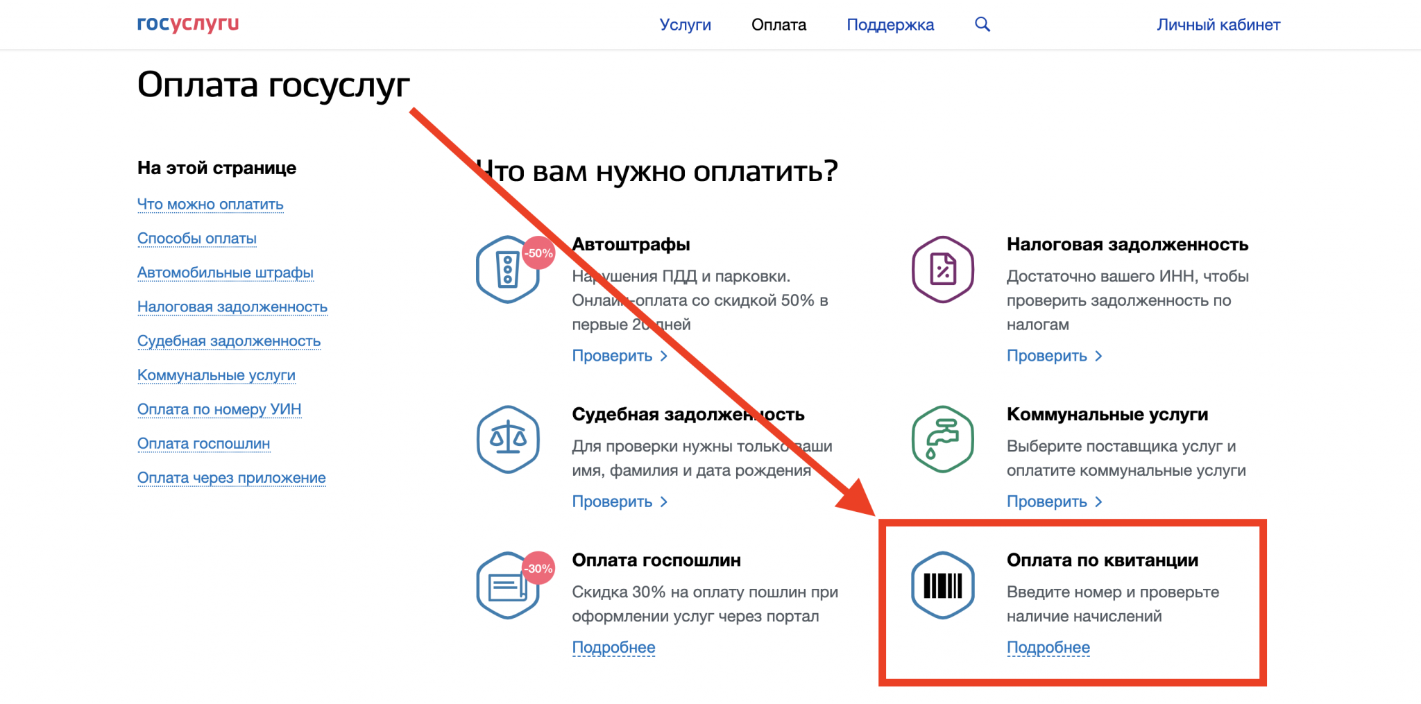This screenshot has height=704, width=1421.
Task: Click description 'Введите номер и проверьте наличие начислений'
Action: pos(1113,604)
